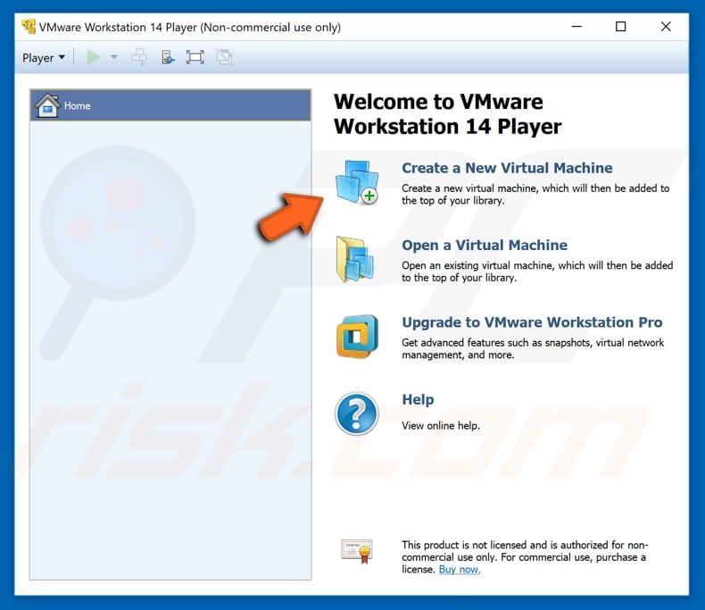Close the VMware Player window
This screenshot has width=705, height=610.
coord(666,27)
